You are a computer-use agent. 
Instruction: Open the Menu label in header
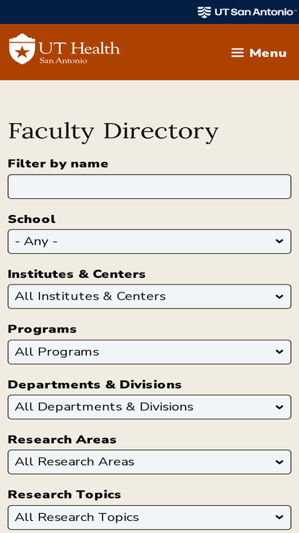click(268, 53)
